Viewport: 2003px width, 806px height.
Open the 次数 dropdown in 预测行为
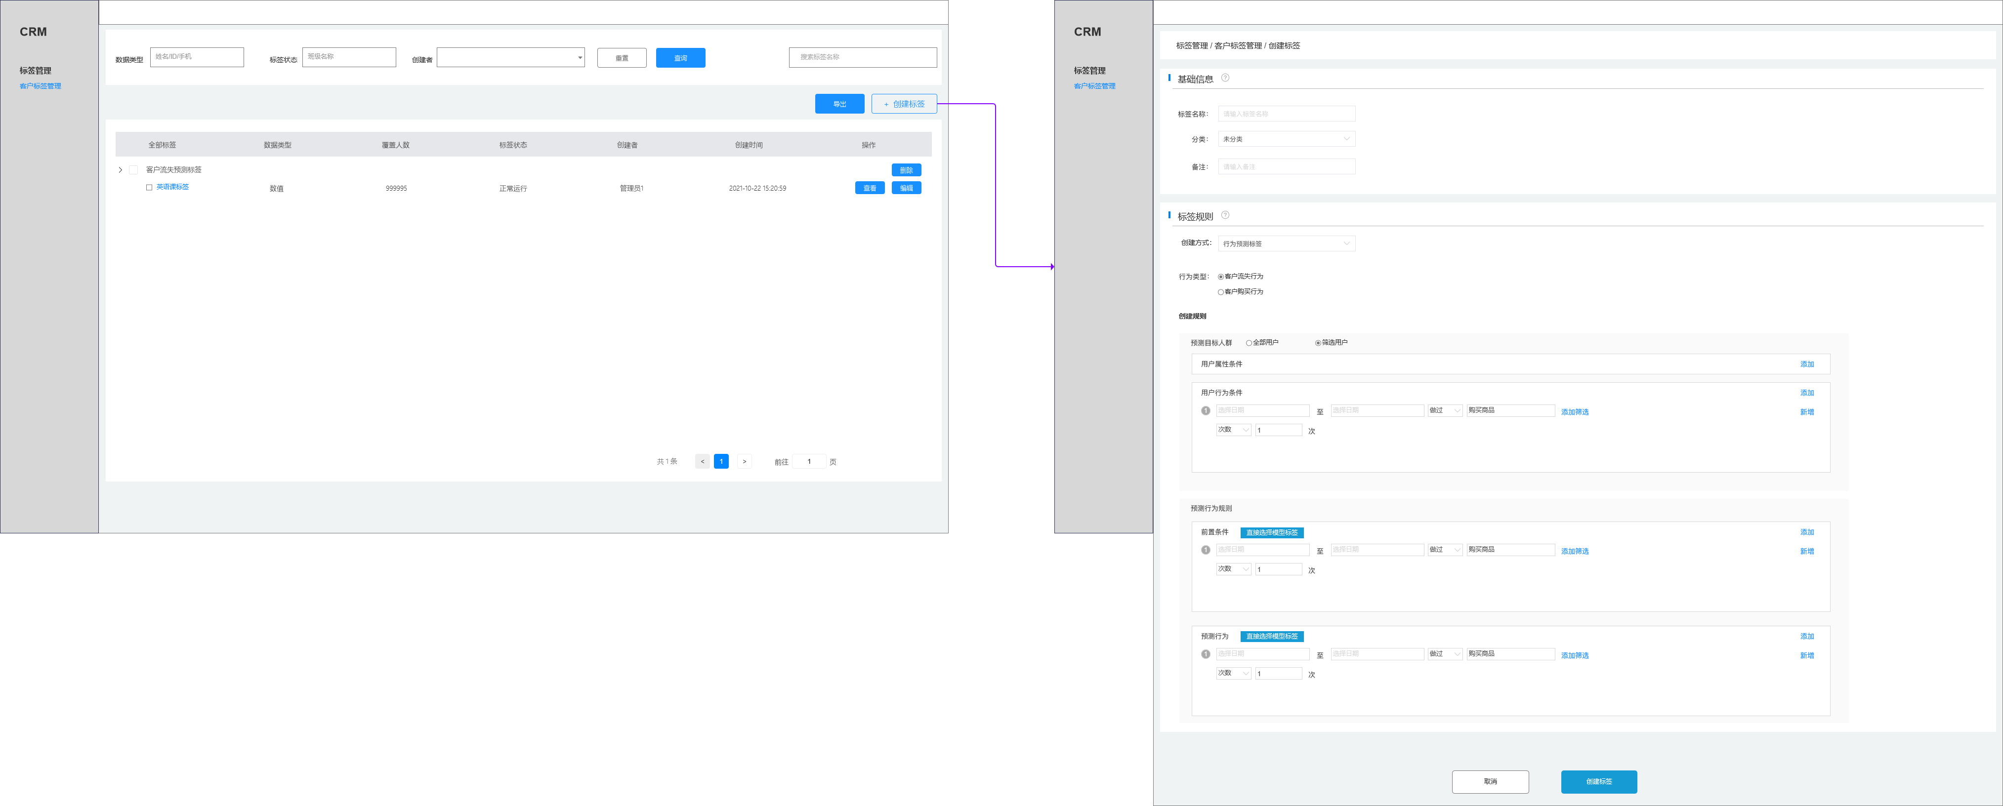pyautogui.click(x=1234, y=673)
